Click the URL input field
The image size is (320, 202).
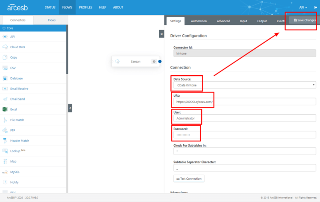pyautogui.click(x=244, y=102)
